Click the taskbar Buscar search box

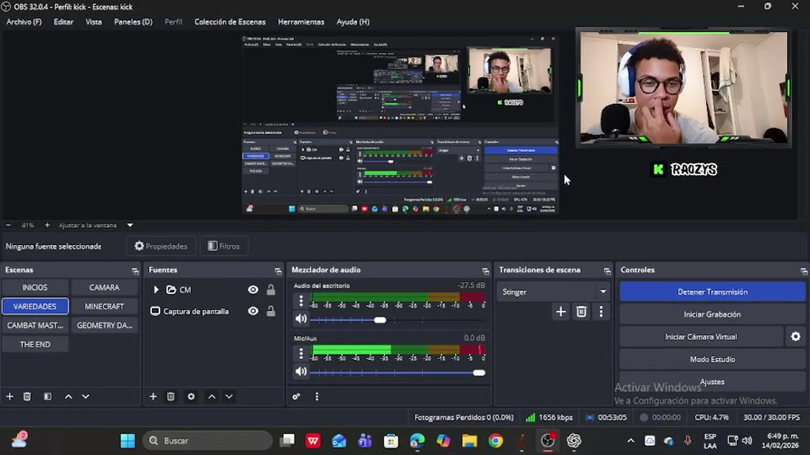[208, 440]
